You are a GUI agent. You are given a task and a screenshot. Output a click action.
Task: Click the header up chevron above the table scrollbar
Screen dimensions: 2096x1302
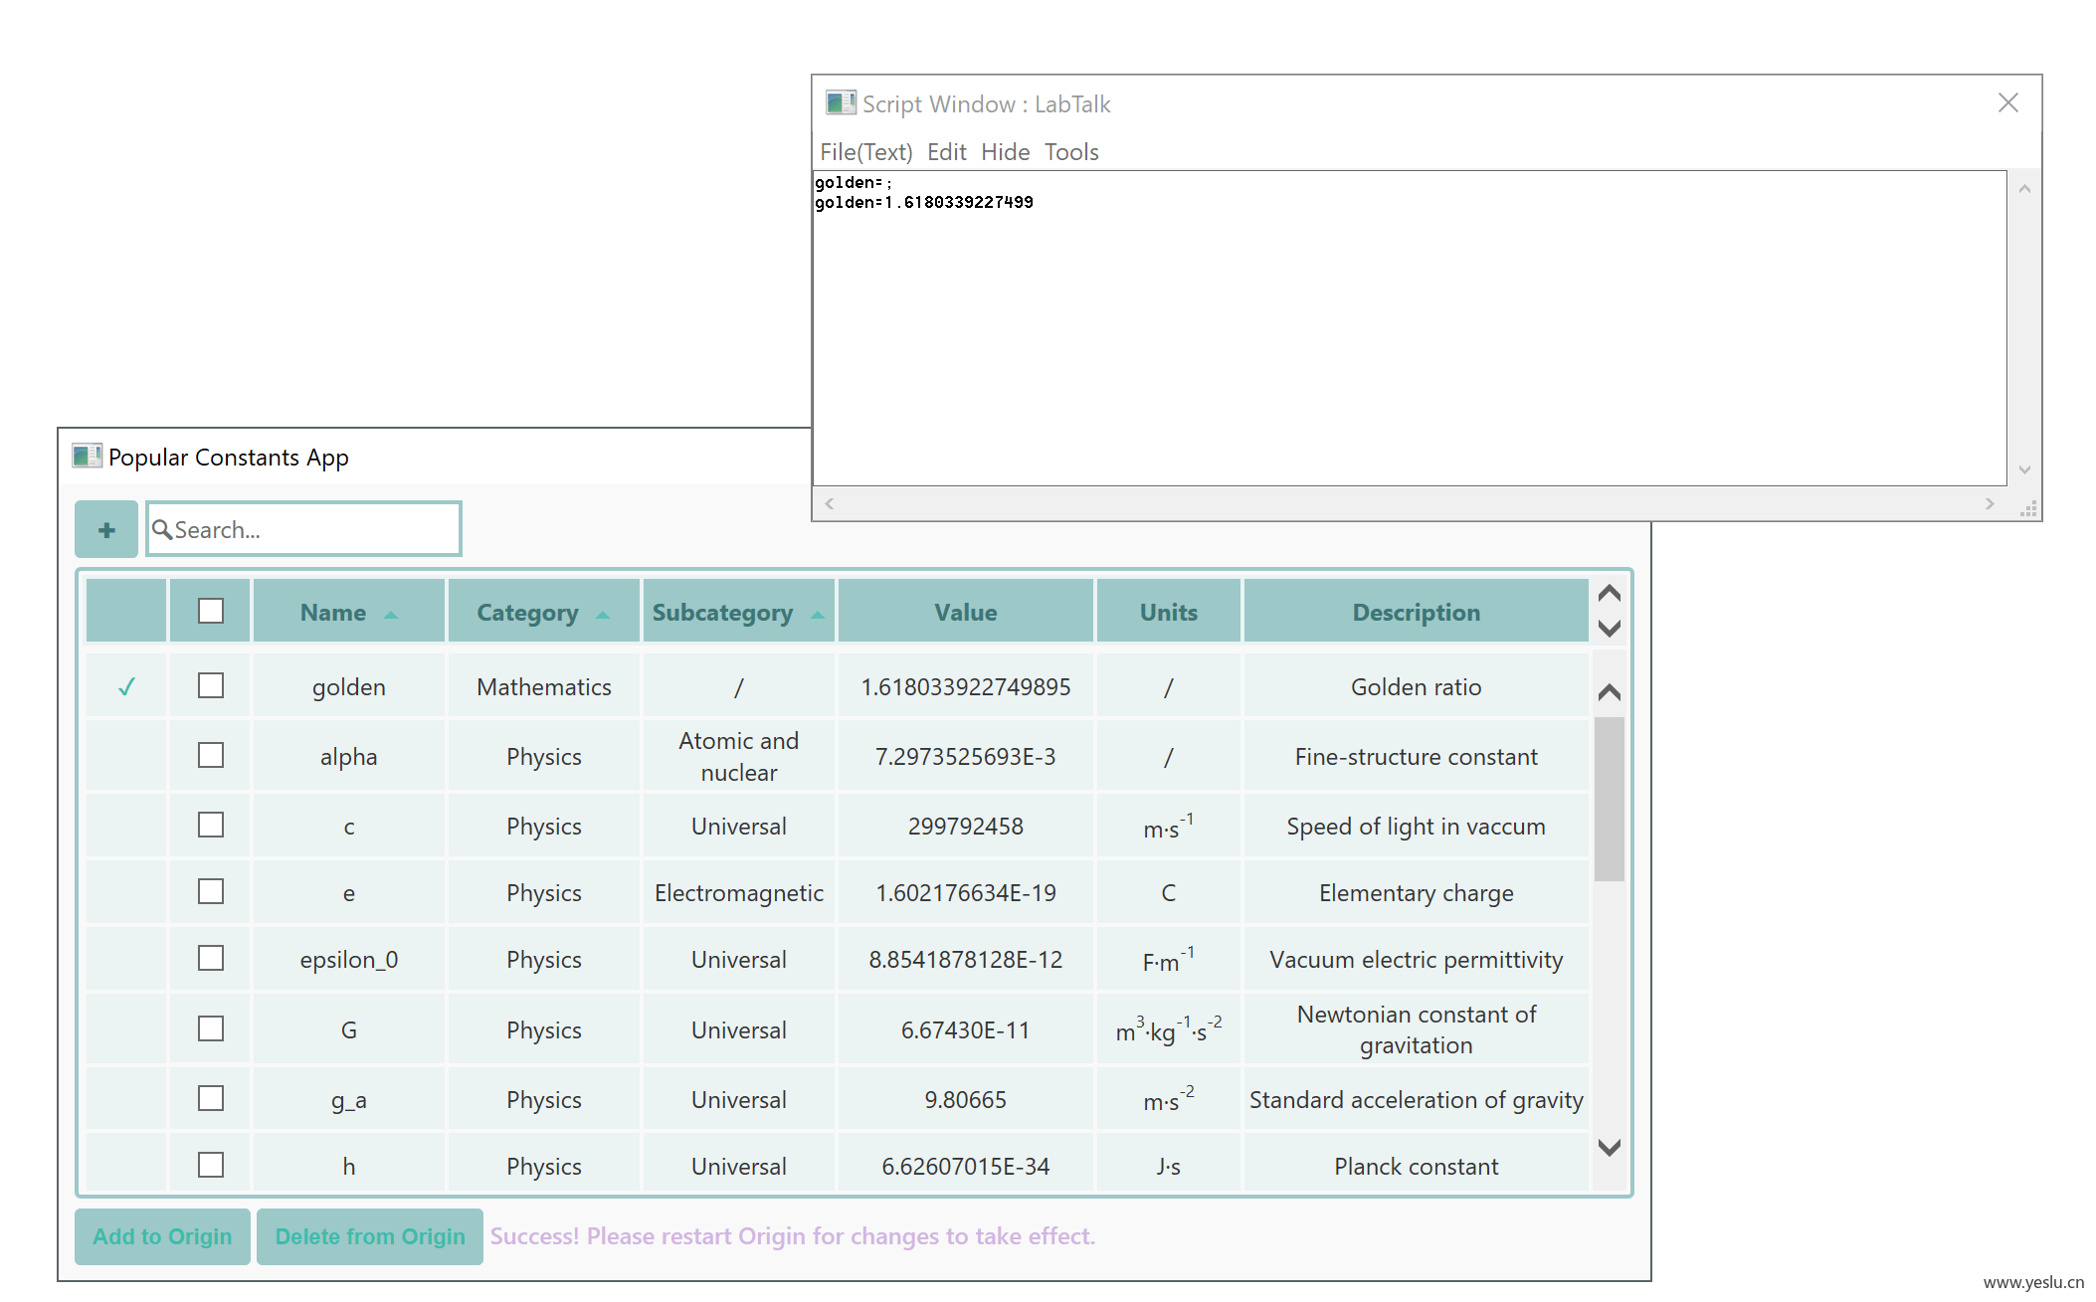pos(1609,594)
